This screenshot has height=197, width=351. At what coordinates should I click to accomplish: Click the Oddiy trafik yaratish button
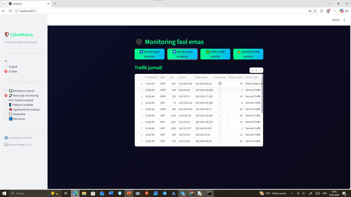[x=215, y=54]
